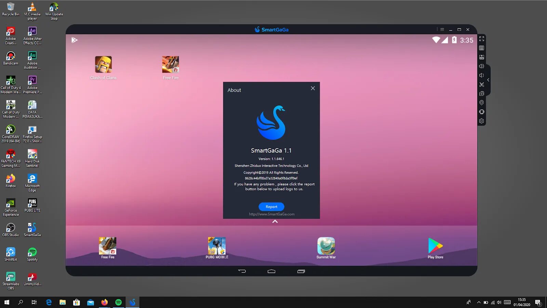Open Recycle Bin on desktop

tap(11, 9)
